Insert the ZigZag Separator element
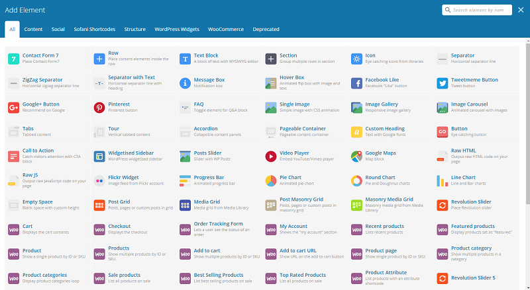Viewport: 530px width, 290px height. click(x=48, y=83)
